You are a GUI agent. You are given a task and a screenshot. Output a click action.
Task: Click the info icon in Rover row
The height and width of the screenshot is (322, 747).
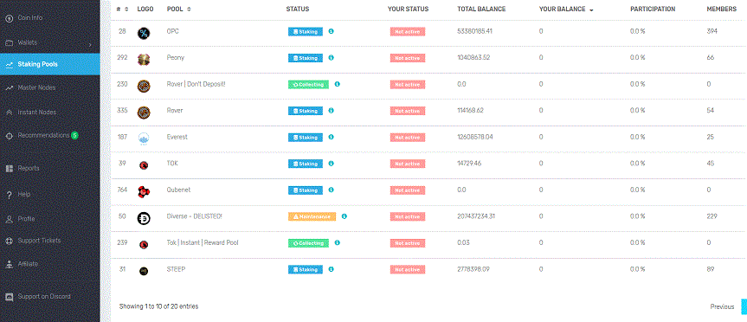[x=332, y=111]
